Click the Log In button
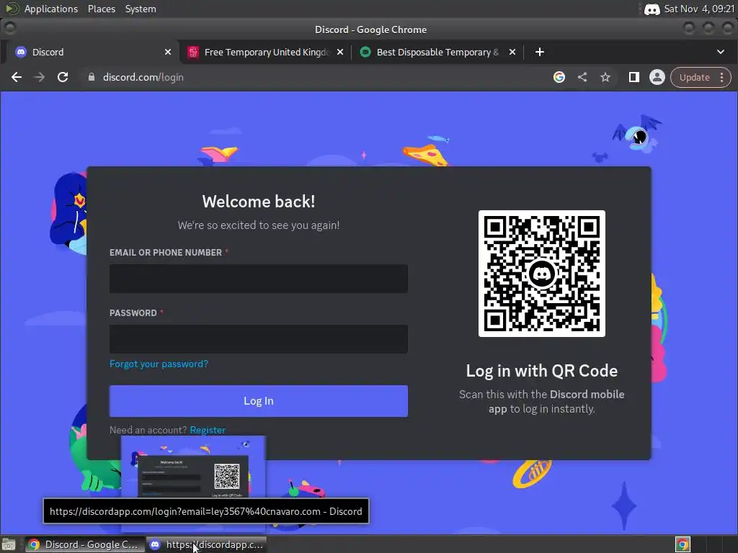738x553 pixels. coord(259,401)
